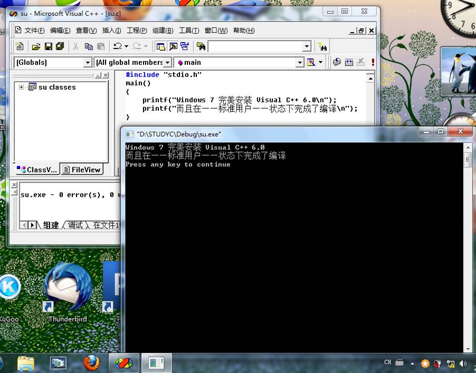Open the Window List toolbar icon

[x=185, y=46]
